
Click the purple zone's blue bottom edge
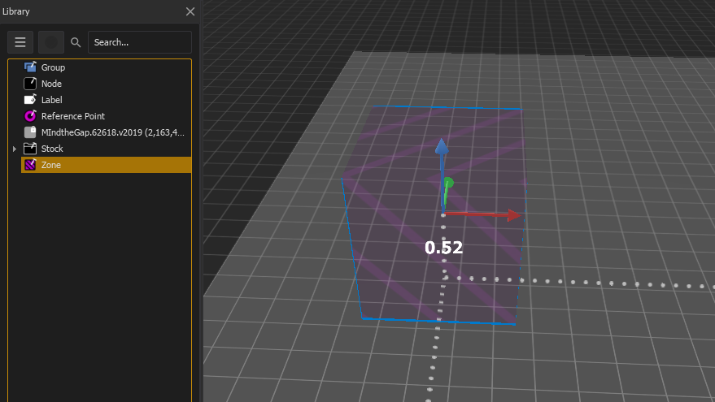[x=439, y=321]
